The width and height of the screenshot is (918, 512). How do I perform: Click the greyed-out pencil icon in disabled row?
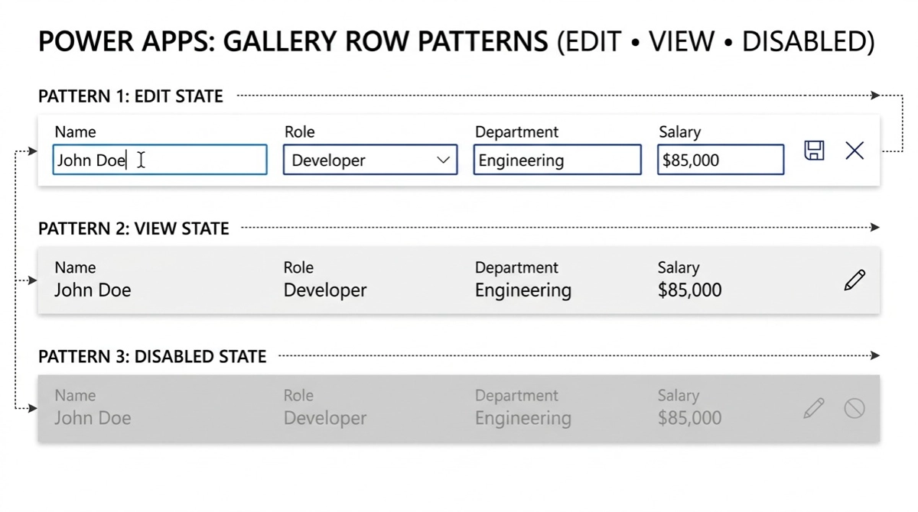click(x=814, y=408)
